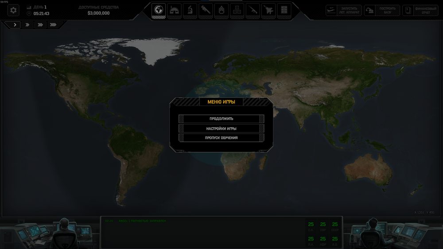
Task: Click the calendar icon beside ДЕНЬ 1
Action: [x=29, y=7]
